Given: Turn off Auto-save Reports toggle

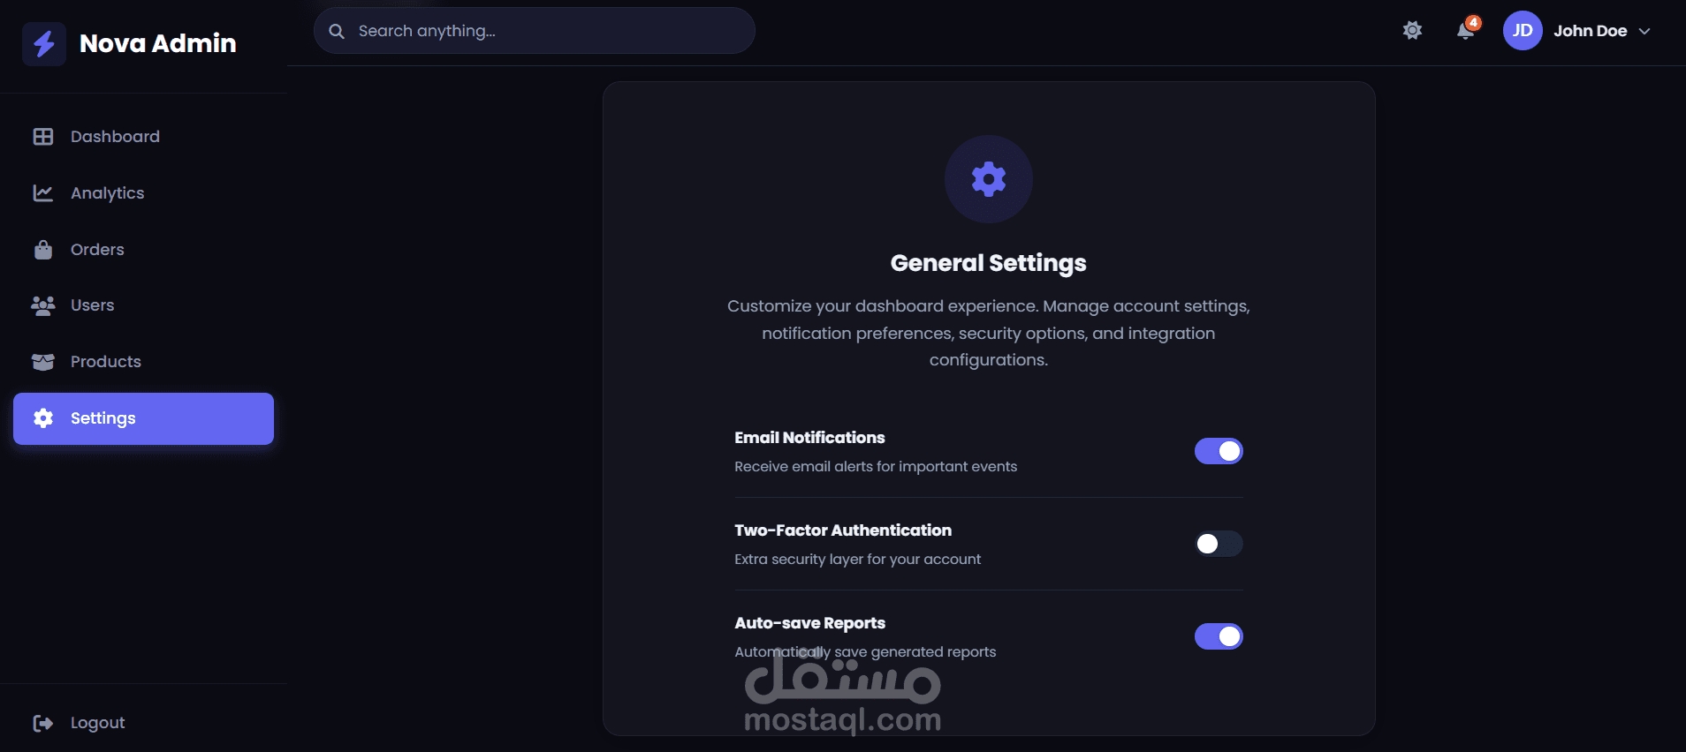Looking at the screenshot, I should (1218, 636).
